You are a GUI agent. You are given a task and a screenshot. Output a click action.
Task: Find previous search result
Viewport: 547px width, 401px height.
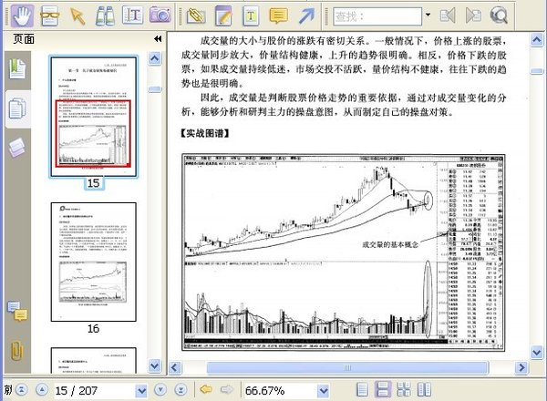pyautogui.click(x=448, y=15)
